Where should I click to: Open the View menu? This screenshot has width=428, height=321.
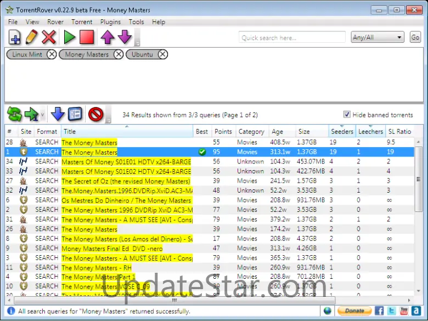pyautogui.click(x=32, y=22)
